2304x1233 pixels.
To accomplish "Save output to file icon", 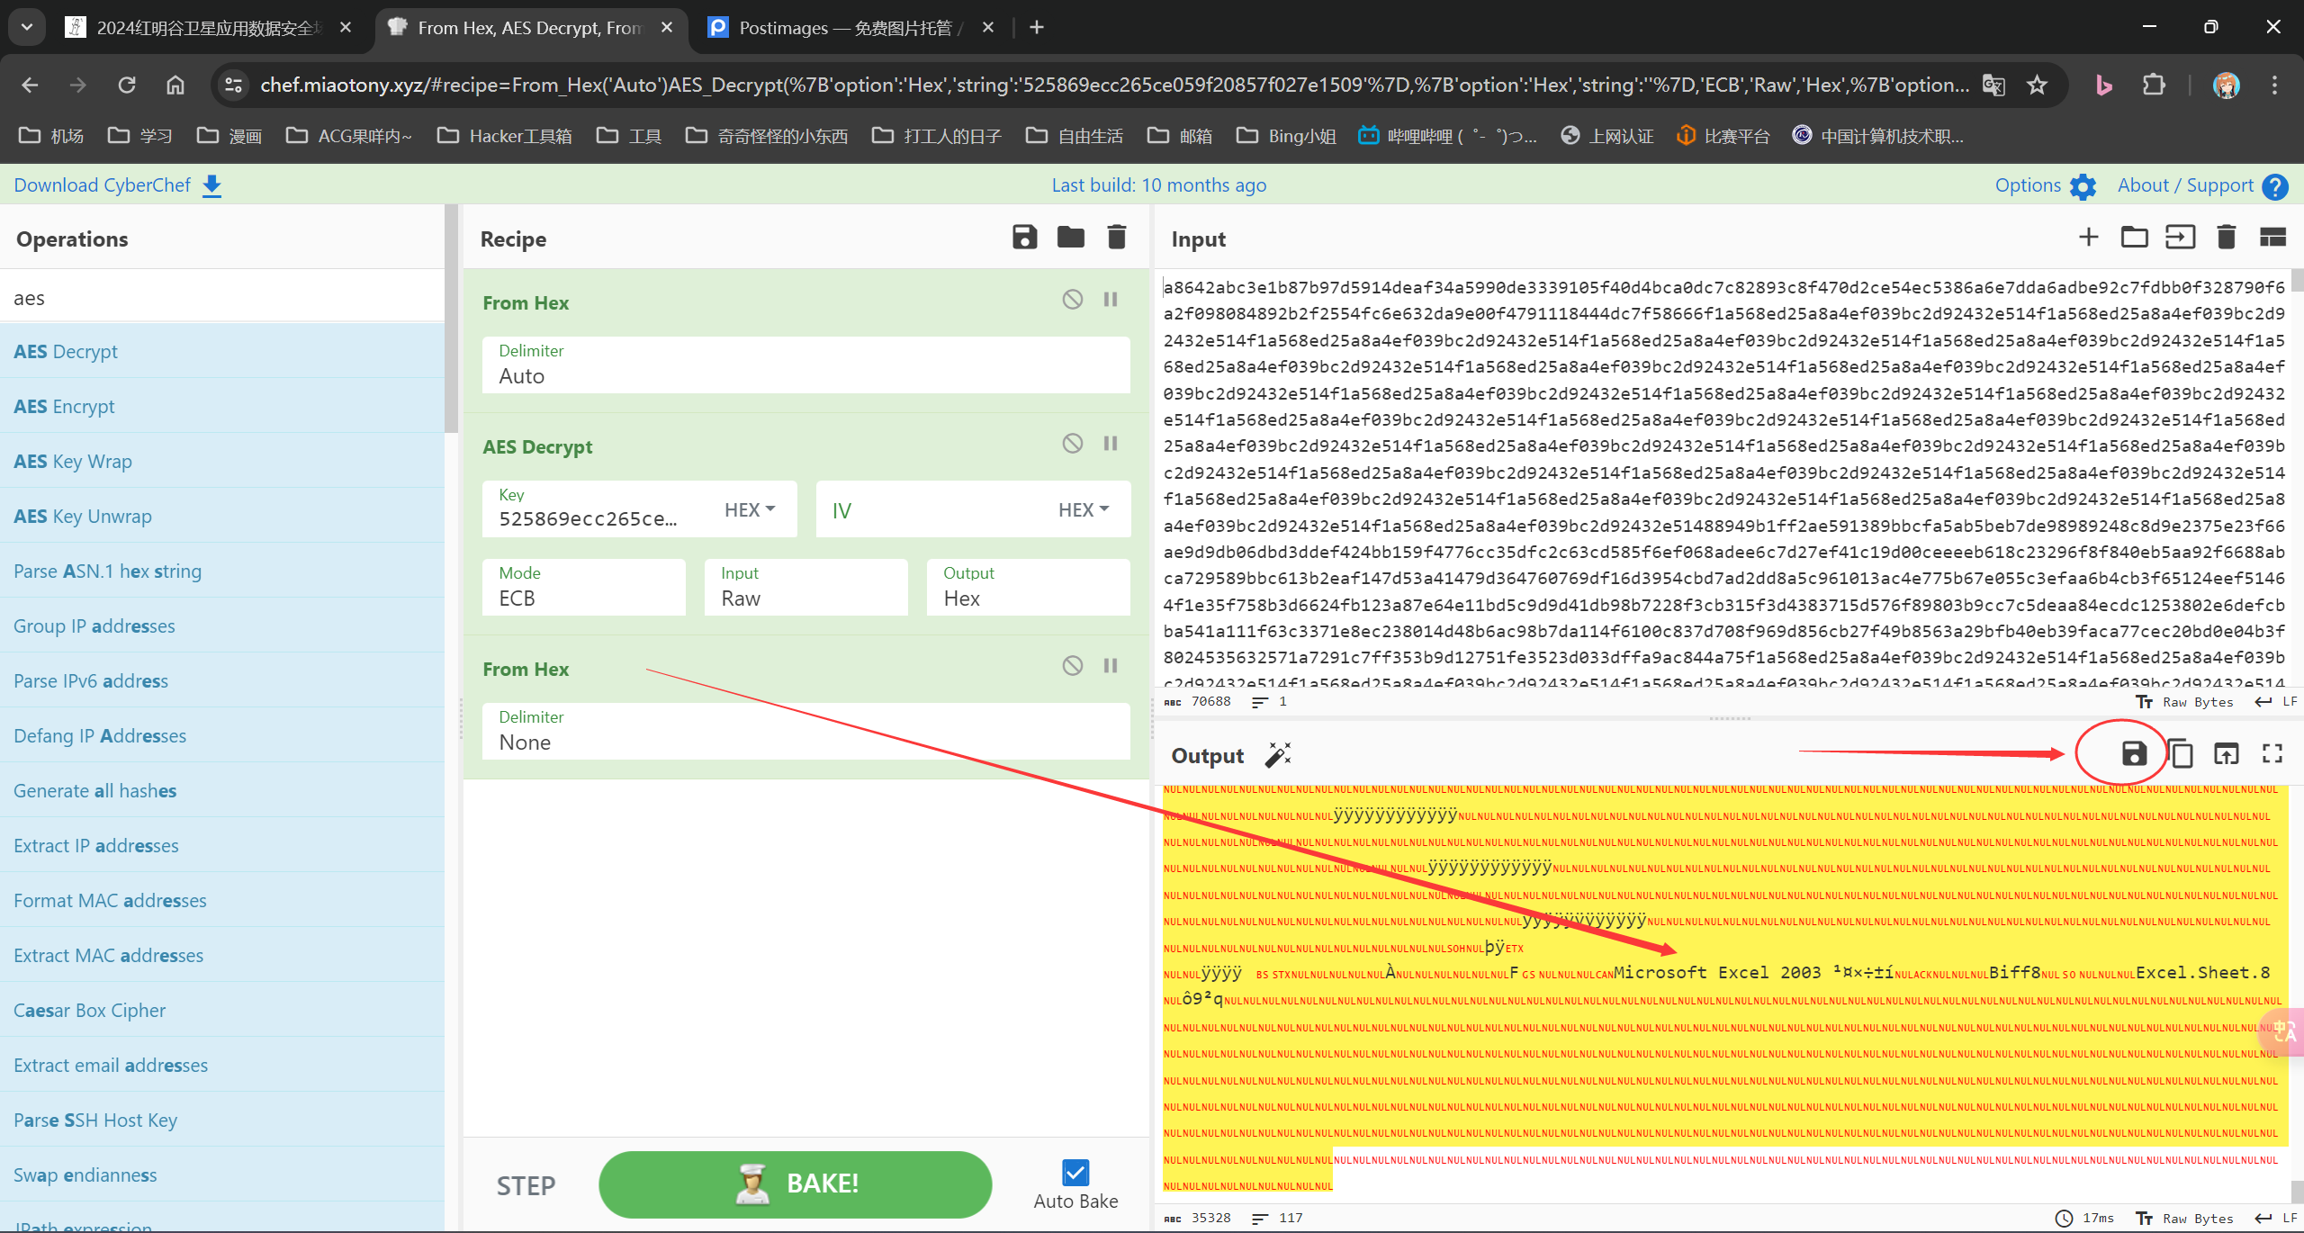I will pyautogui.click(x=2134, y=753).
